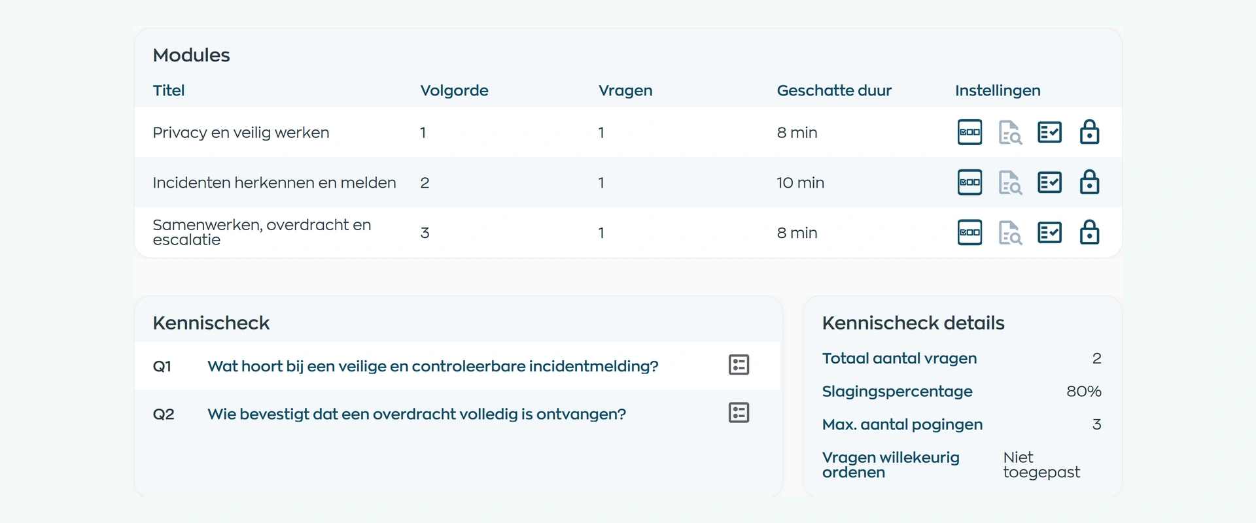
Task: Click checkbox-progress icon for Samenwerken, overdracht en escalatie
Action: 969,233
